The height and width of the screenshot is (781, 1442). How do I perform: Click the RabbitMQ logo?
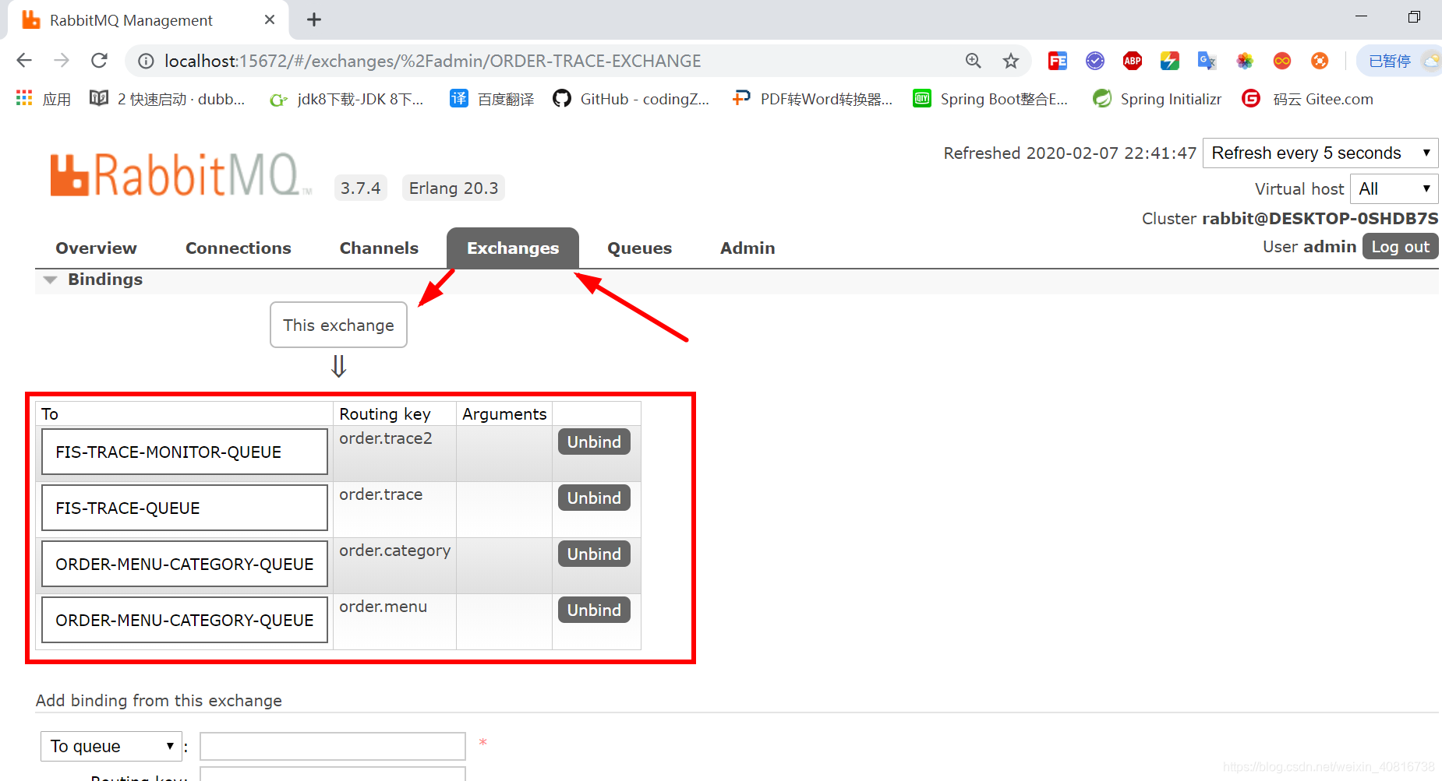181,175
